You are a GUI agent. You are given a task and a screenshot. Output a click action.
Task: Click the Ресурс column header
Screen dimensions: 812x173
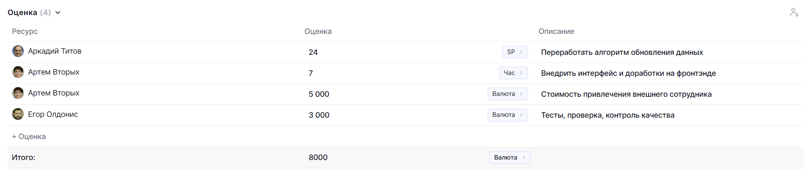tap(25, 31)
